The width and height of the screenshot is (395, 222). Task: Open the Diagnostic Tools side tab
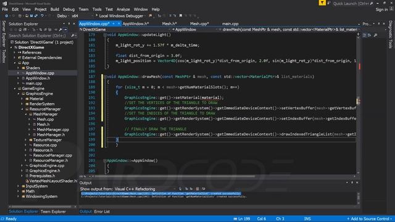click(x=391, y=35)
